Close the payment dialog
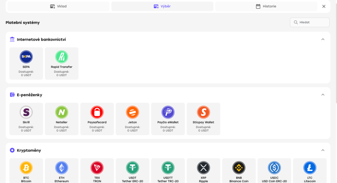The height and width of the screenshot is (183, 337). [324, 6]
